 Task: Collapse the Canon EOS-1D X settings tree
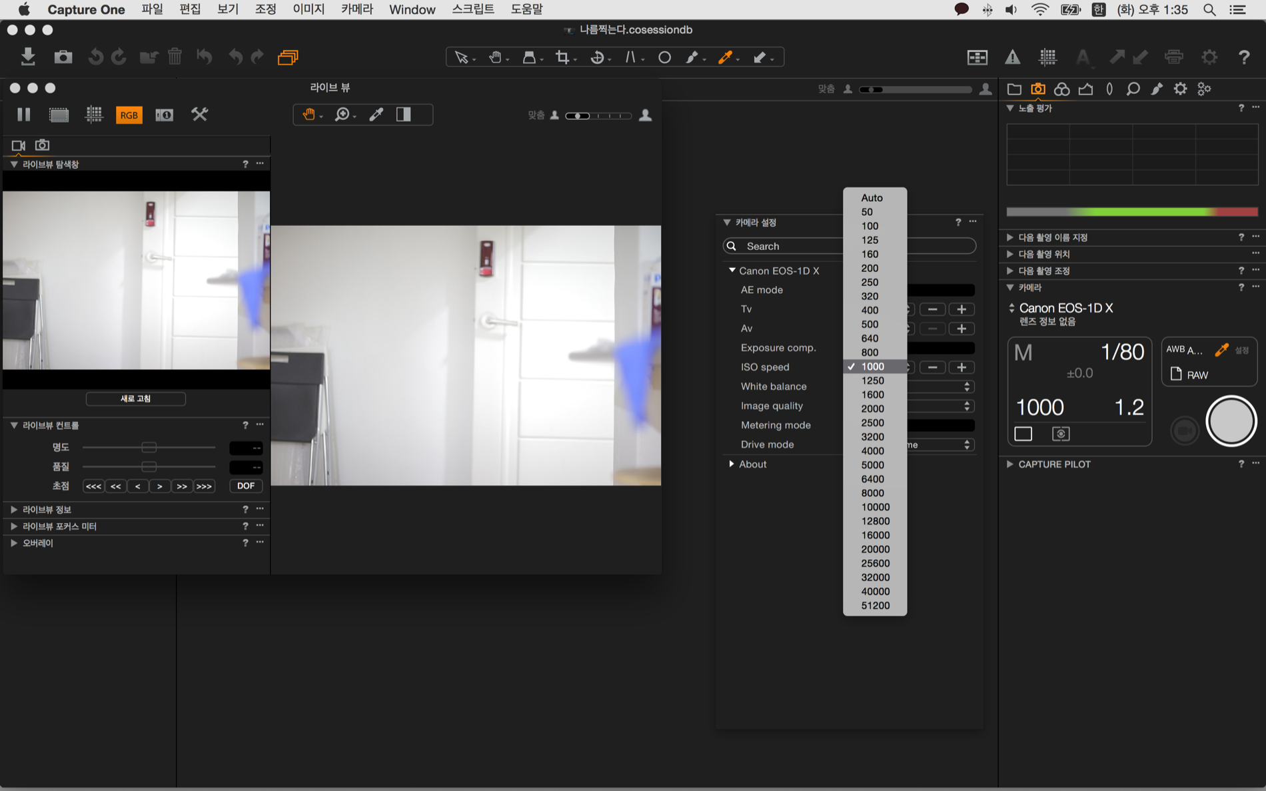(732, 271)
